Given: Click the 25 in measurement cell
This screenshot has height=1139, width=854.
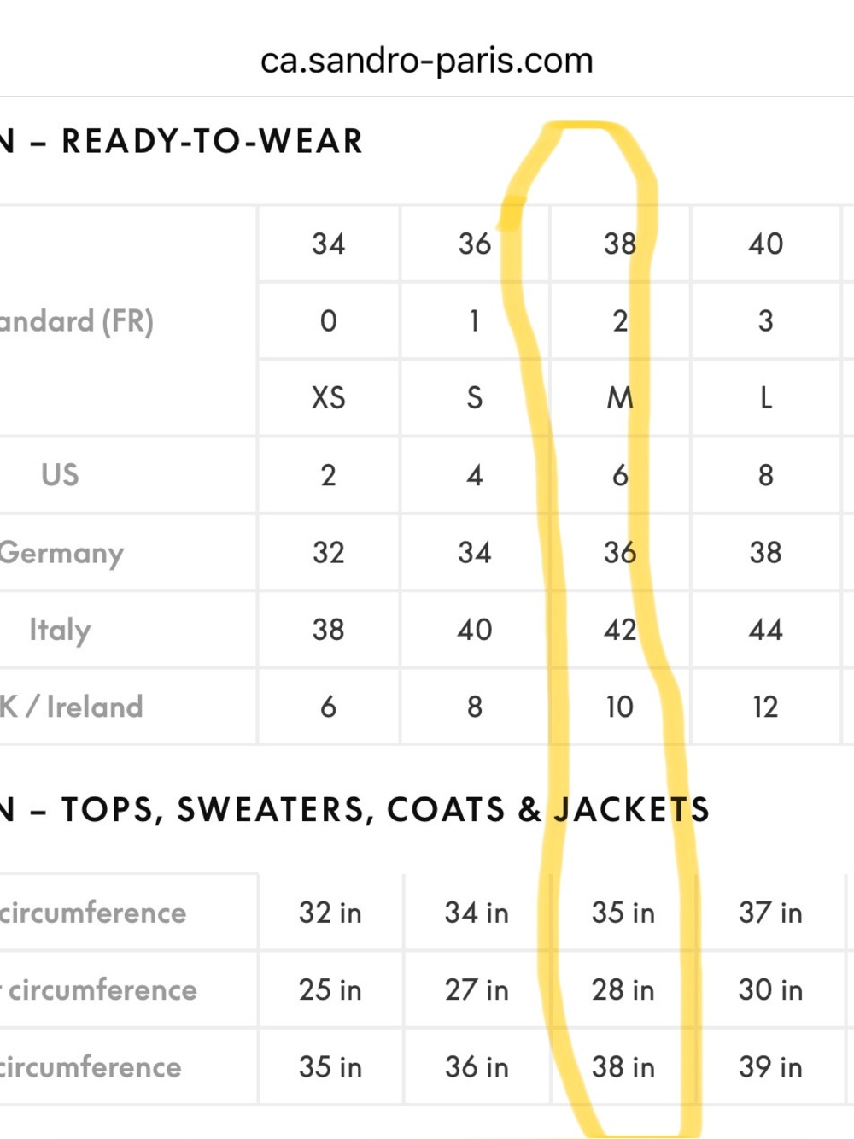Looking at the screenshot, I should [330, 989].
